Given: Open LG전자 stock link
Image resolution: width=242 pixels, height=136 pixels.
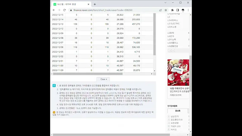Looking at the screenshot, I should (171, 36).
